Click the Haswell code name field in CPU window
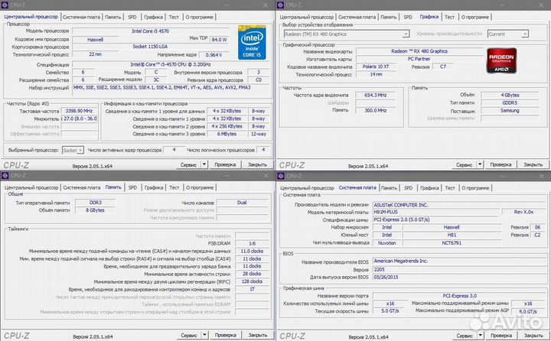This screenshot has height=341, width=551. tap(95, 40)
